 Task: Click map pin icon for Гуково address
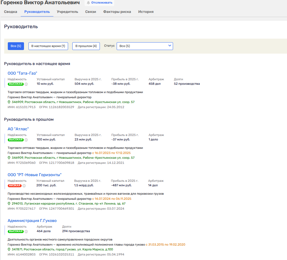(x=9, y=250)
